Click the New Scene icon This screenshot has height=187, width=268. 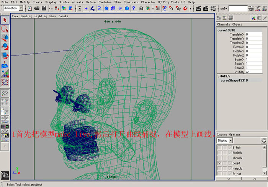click(x=30, y=8)
